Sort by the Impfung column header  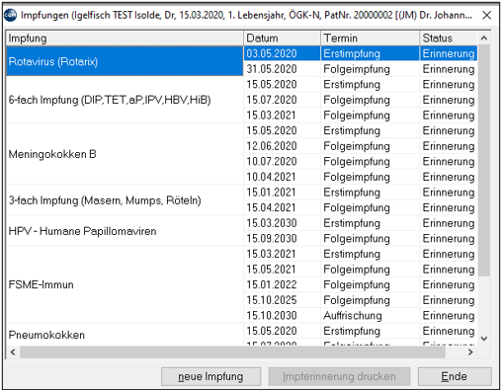[x=125, y=39]
